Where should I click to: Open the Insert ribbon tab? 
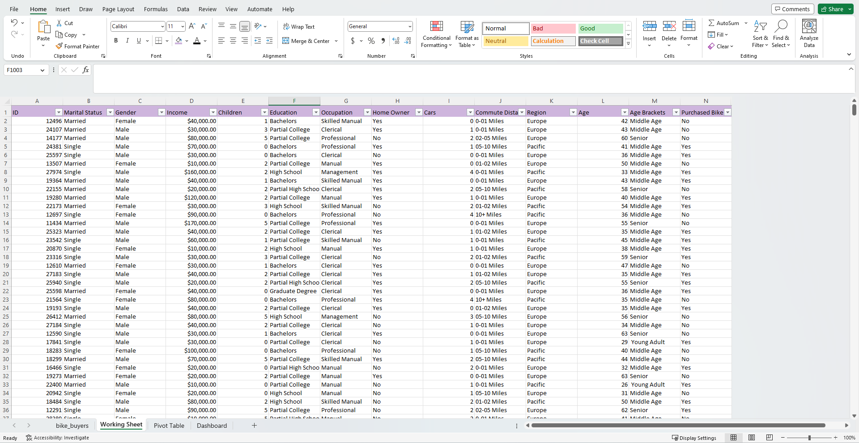pyautogui.click(x=63, y=9)
